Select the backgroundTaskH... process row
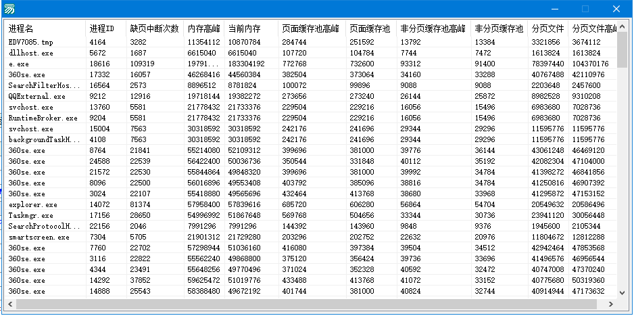Image resolution: width=634 pixels, height=316 pixels. pyautogui.click(x=310, y=139)
